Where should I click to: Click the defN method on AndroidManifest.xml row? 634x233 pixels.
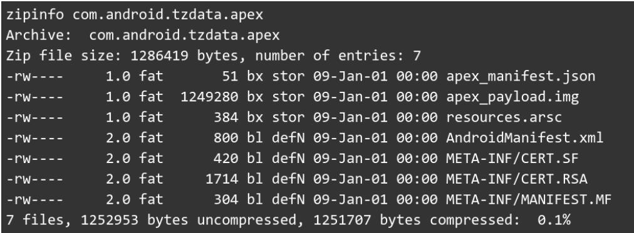tap(288, 138)
